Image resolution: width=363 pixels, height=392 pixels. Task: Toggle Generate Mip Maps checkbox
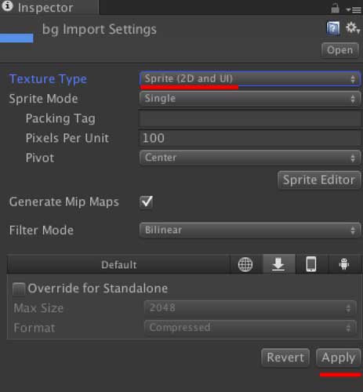pyautogui.click(x=147, y=202)
